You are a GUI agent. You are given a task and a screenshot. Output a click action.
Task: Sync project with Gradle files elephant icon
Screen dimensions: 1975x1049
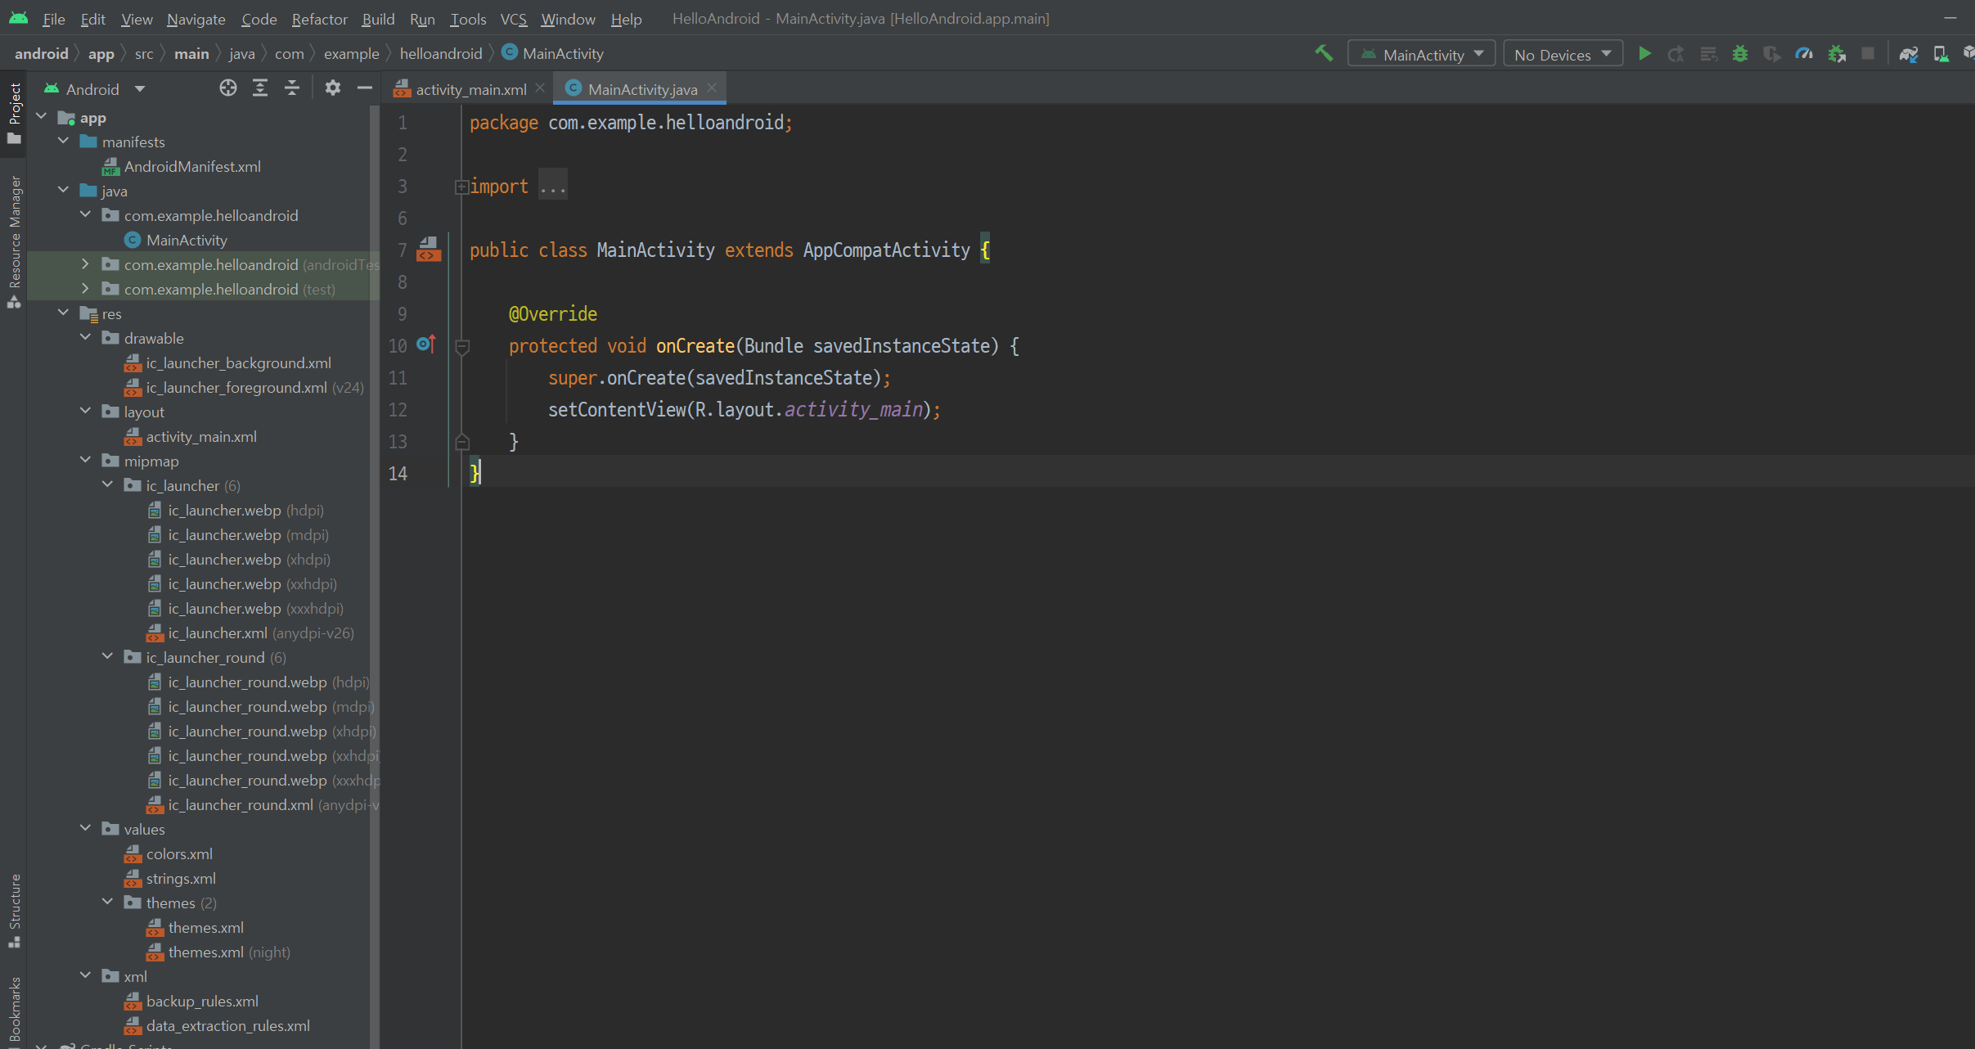[x=1908, y=54]
